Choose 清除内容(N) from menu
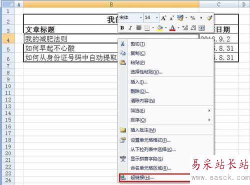This screenshot has width=250, height=185. pos(166,100)
